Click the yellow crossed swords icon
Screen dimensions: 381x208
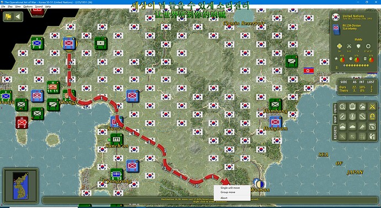[372, 107]
